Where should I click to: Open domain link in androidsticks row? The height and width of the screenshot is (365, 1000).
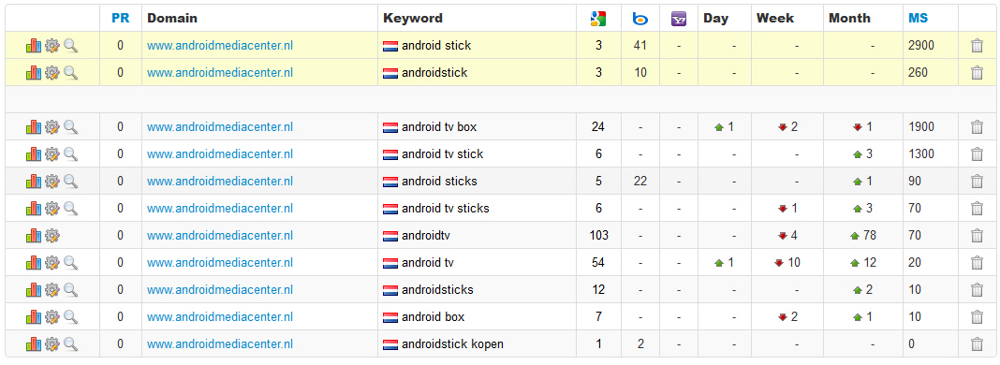(220, 290)
